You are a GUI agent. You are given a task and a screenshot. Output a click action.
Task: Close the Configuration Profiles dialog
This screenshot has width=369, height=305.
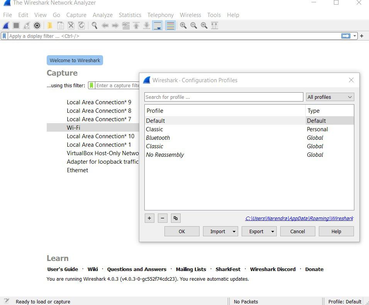coord(351,80)
